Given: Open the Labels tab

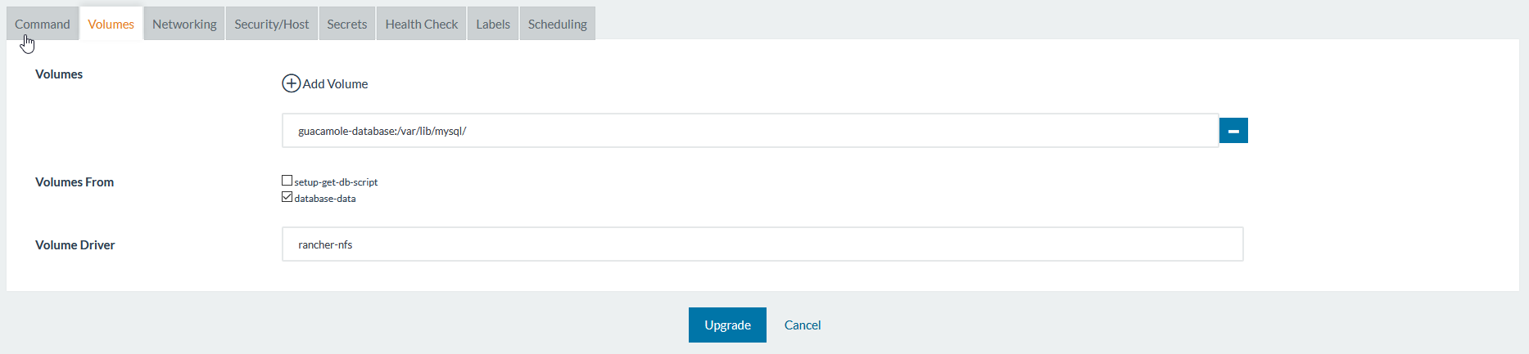Looking at the screenshot, I should [x=493, y=24].
